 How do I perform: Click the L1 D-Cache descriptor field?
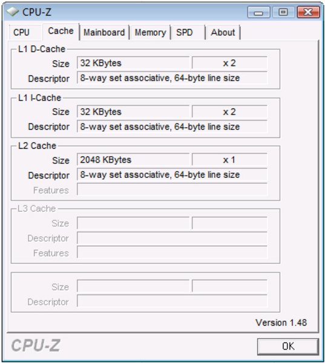click(172, 78)
